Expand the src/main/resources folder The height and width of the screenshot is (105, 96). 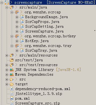(7, 55)
